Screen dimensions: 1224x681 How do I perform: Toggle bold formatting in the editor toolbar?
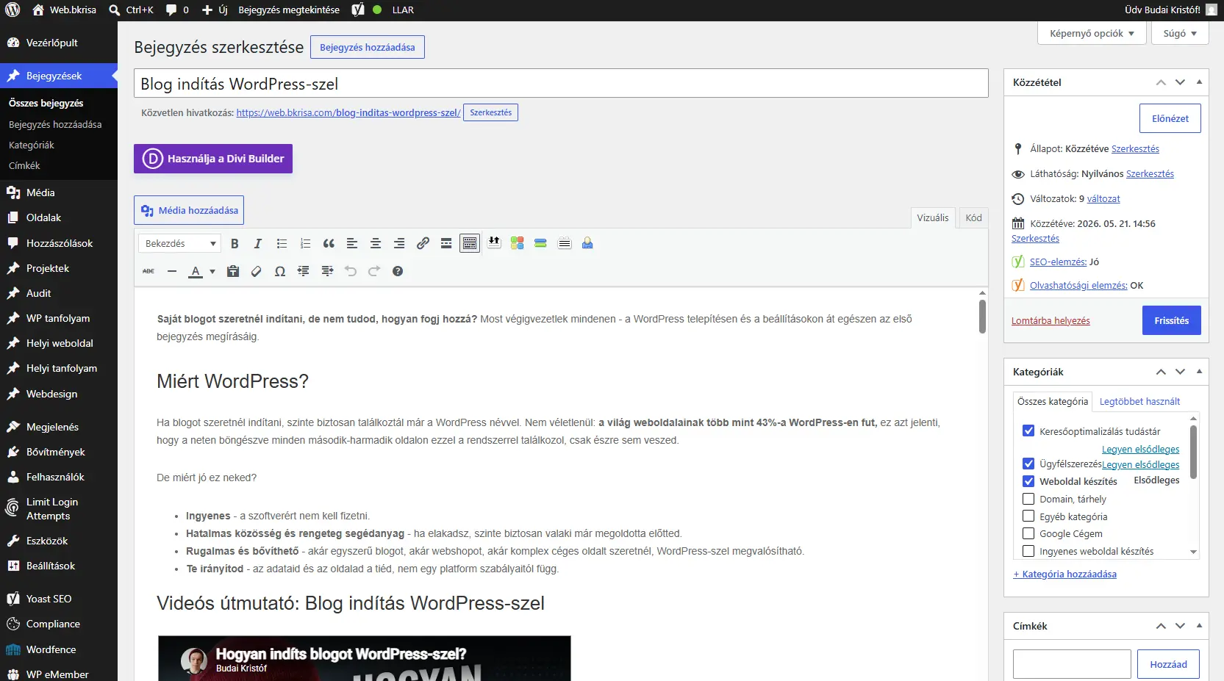[235, 243]
